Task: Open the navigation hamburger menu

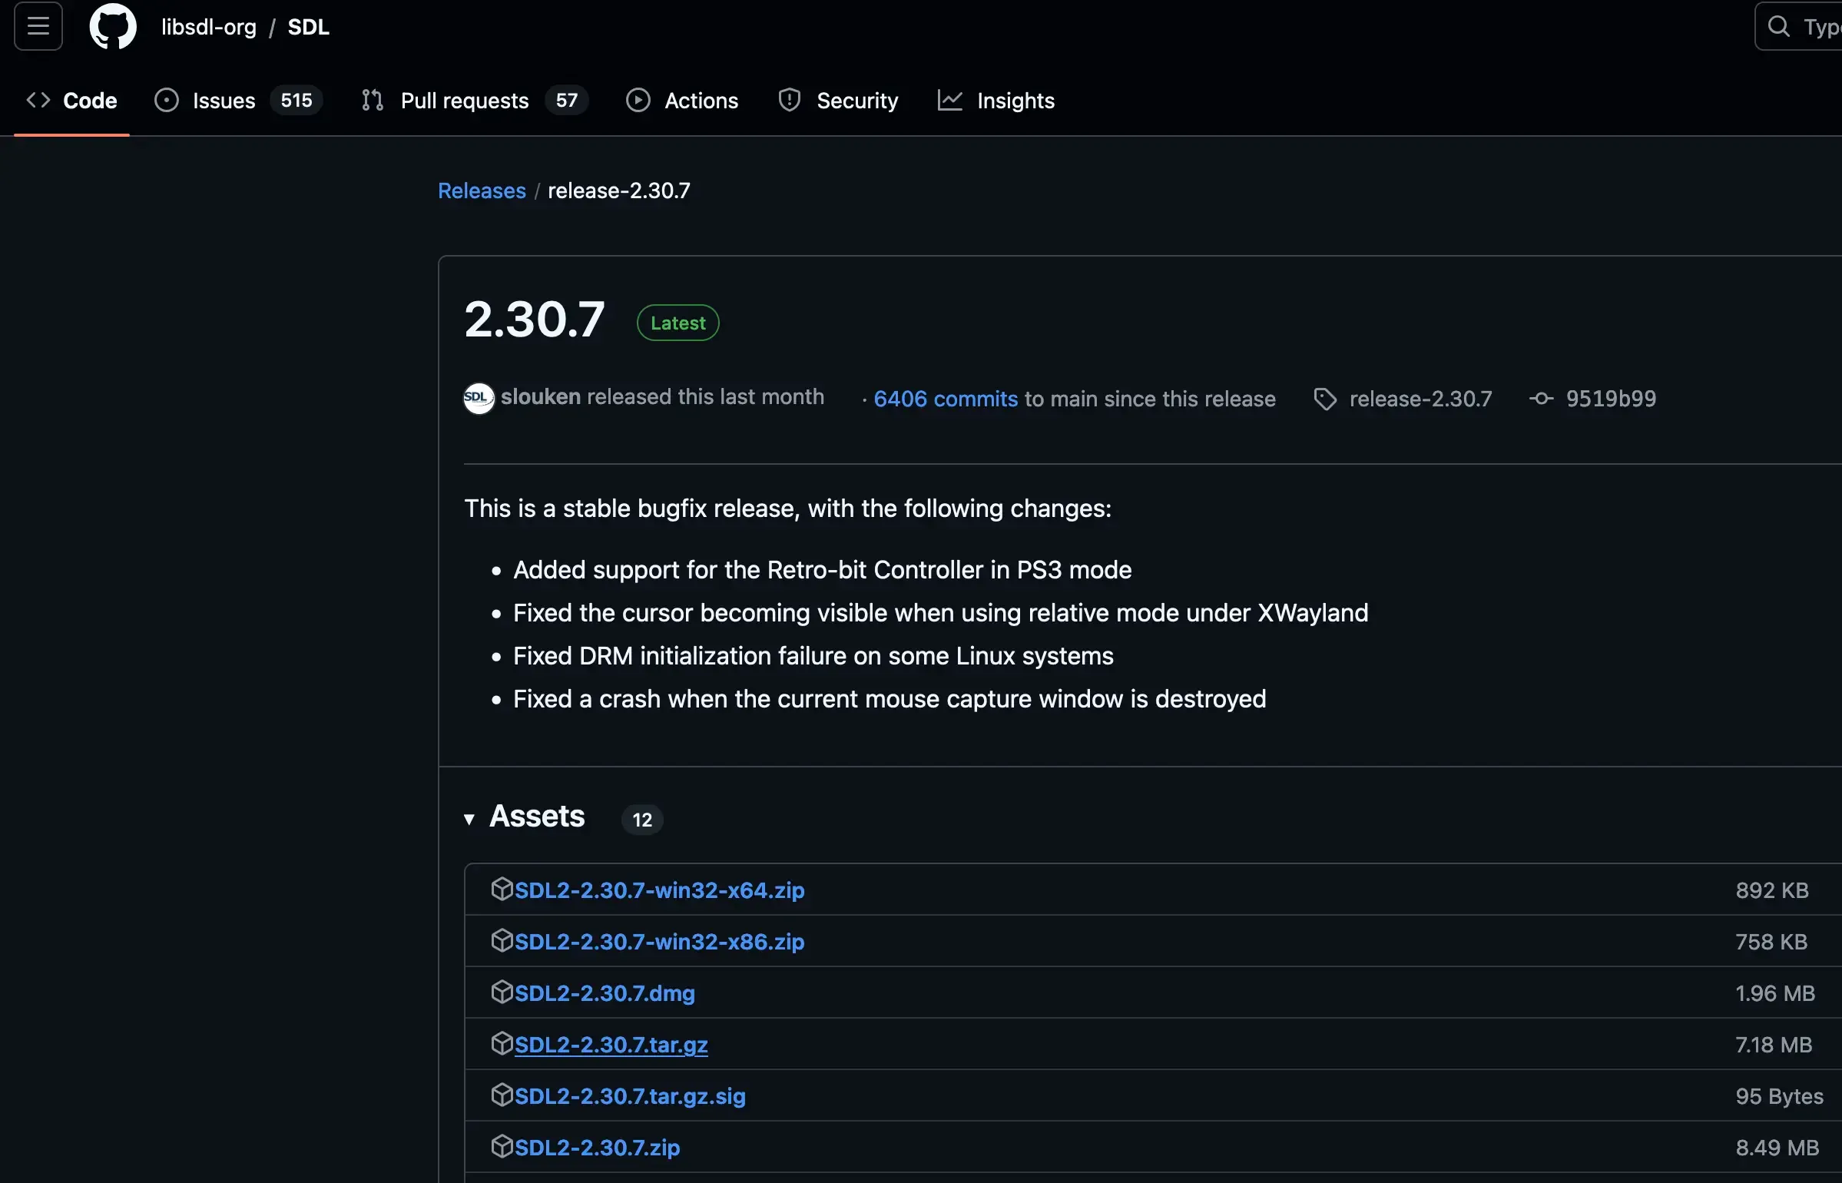Action: (x=36, y=25)
